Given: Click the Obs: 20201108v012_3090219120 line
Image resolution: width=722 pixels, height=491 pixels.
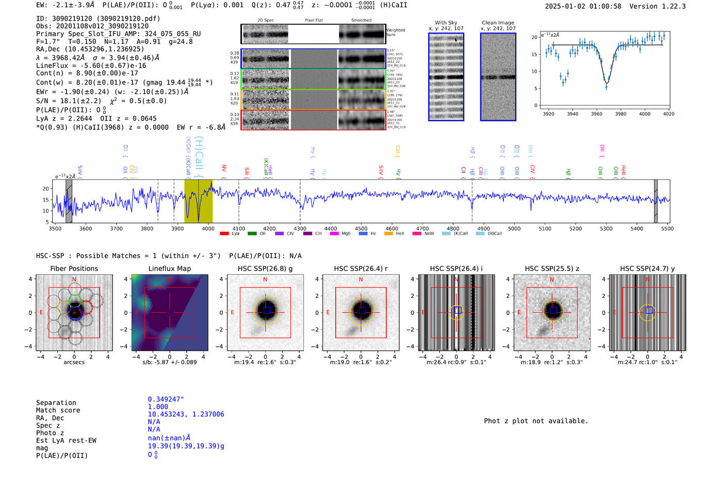Looking at the screenshot, I should pyautogui.click(x=92, y=26).
